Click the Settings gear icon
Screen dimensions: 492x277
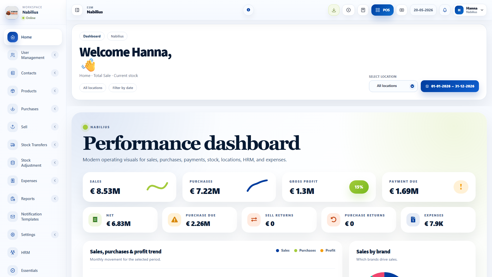click(x=13, y=235)
